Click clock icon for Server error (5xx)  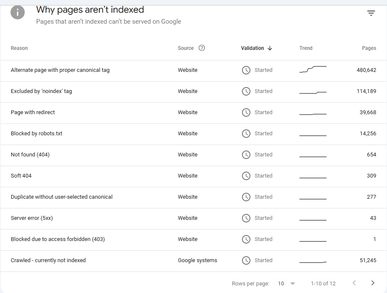pos(246,218)
